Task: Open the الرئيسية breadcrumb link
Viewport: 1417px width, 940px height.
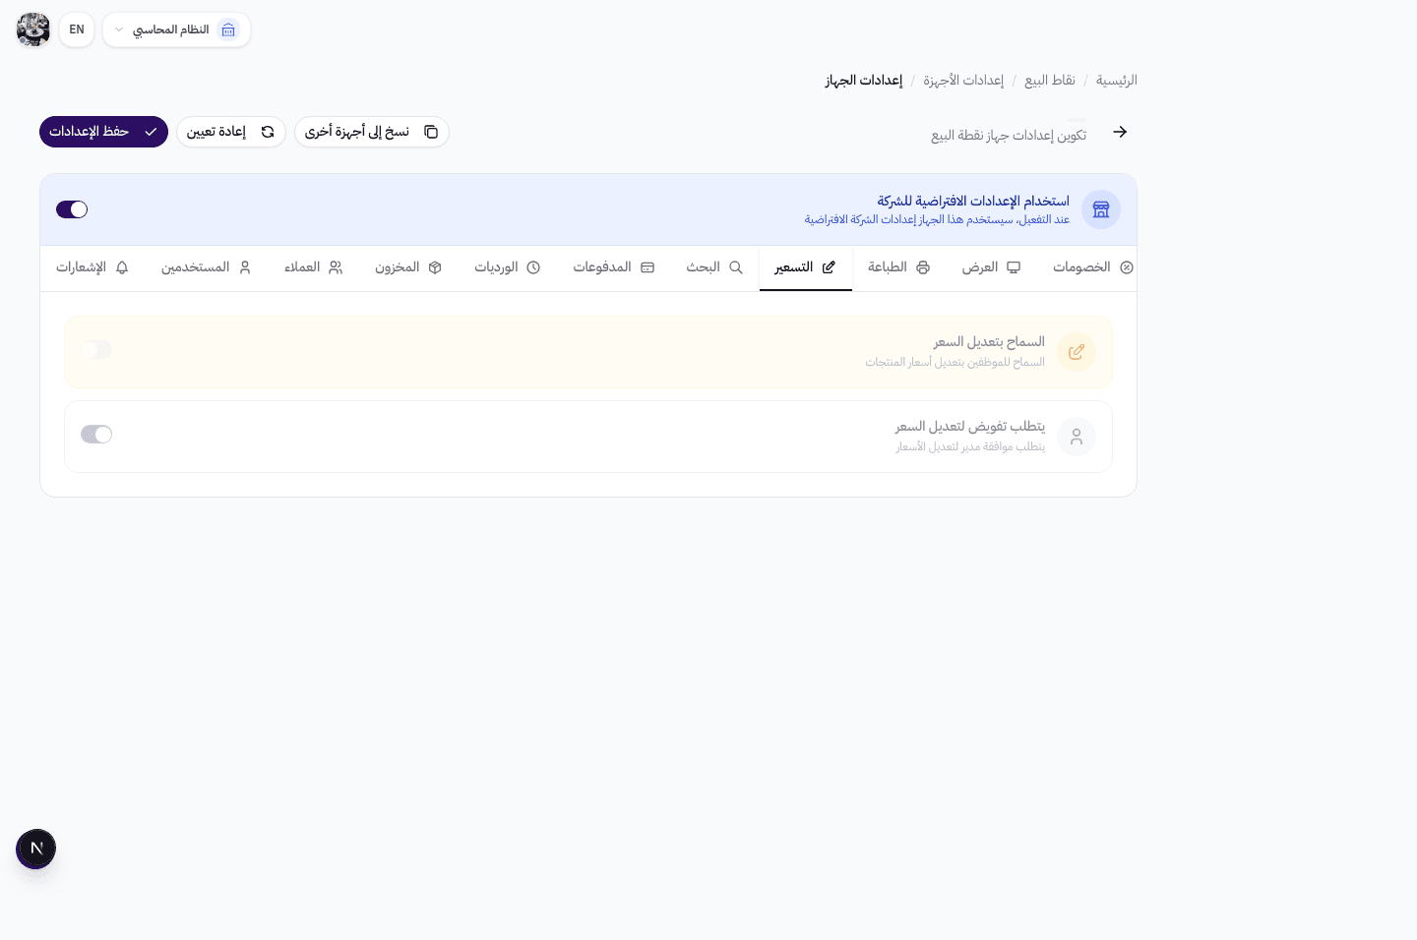Action: [x=1116, y=80]
